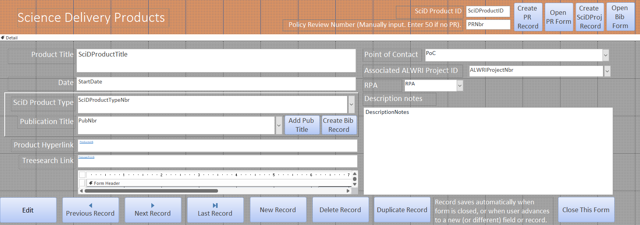Select the Description notes label
Screen dimensions: 640x225
399,99
